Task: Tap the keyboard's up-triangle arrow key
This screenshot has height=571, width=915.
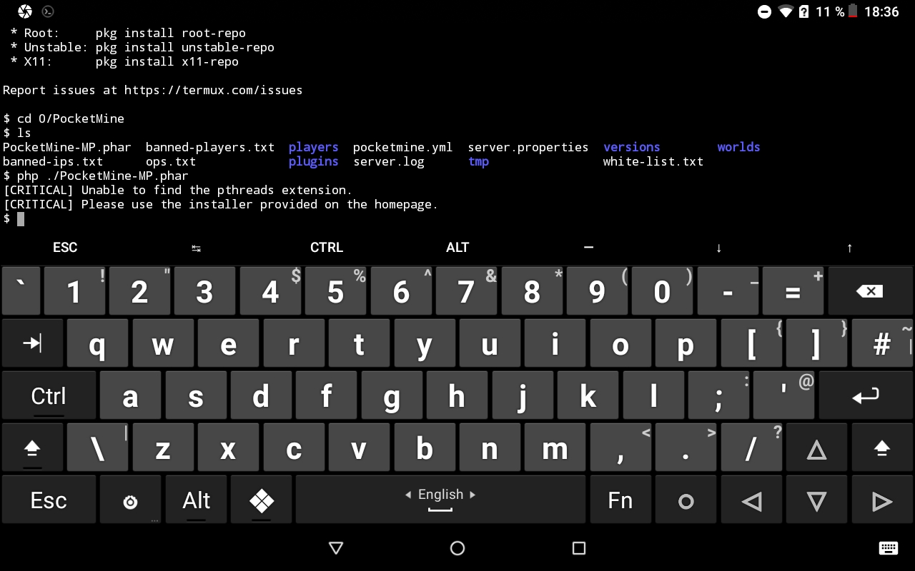Action: click(816, 448)
